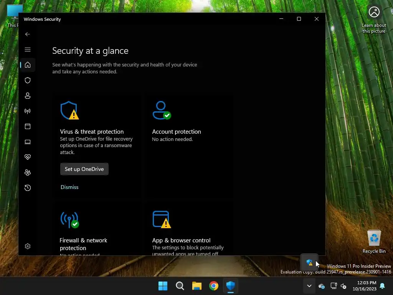Image resolution: width=393 pixels, height=295 pixels.
Task: Open Device security laptop icon in sidebar
Action: coord(28,142)
